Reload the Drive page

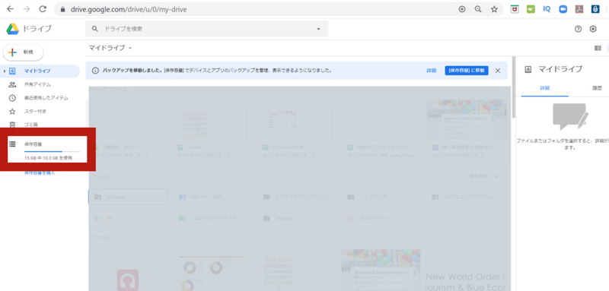[43, 9]
